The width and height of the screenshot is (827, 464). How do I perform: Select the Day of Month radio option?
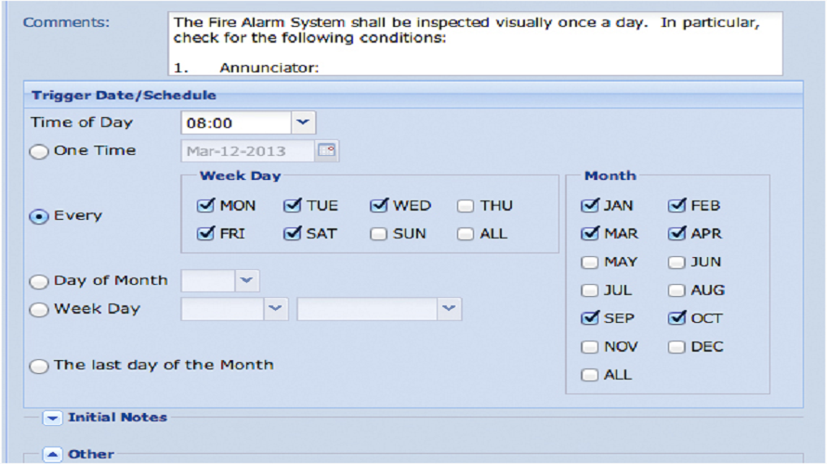[39, 281]
